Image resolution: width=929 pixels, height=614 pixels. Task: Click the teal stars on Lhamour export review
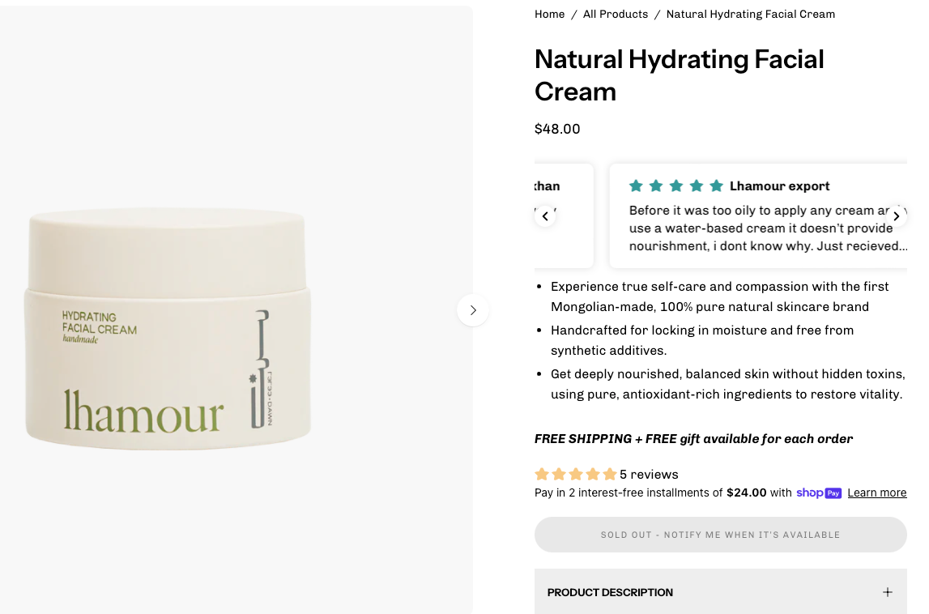tap(676, 186)
